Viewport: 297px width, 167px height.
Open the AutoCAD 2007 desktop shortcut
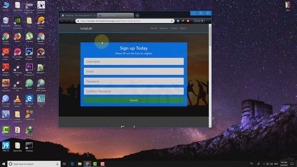[x=41, y=101]
